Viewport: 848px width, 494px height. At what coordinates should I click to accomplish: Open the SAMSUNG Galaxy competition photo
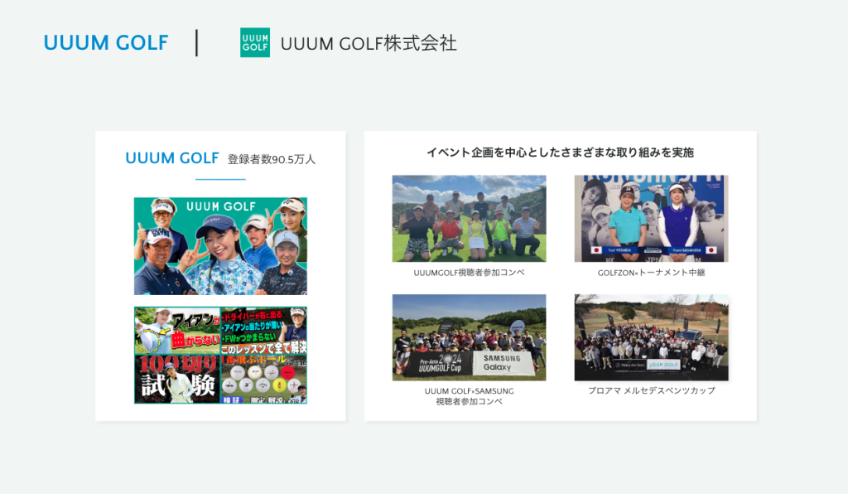tap(469, 337)
